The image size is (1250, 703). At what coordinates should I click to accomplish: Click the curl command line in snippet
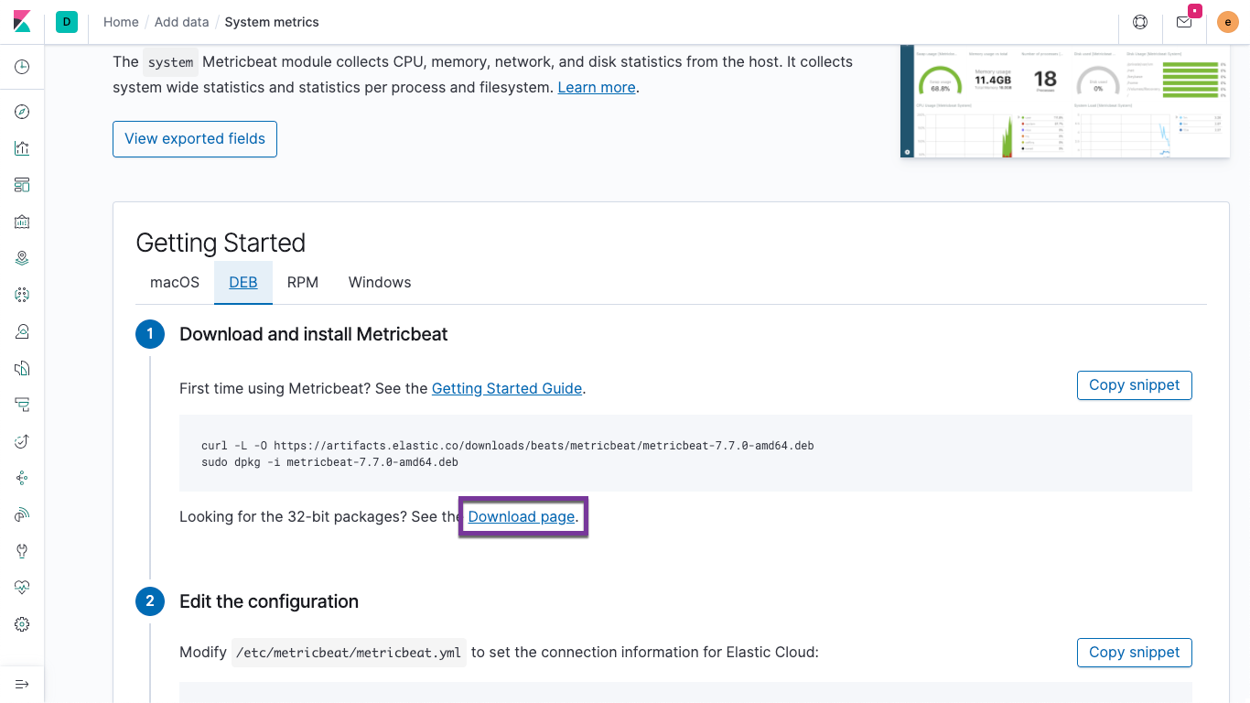point(508,446)
